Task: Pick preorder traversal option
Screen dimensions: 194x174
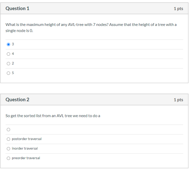Action: [8, 158]
